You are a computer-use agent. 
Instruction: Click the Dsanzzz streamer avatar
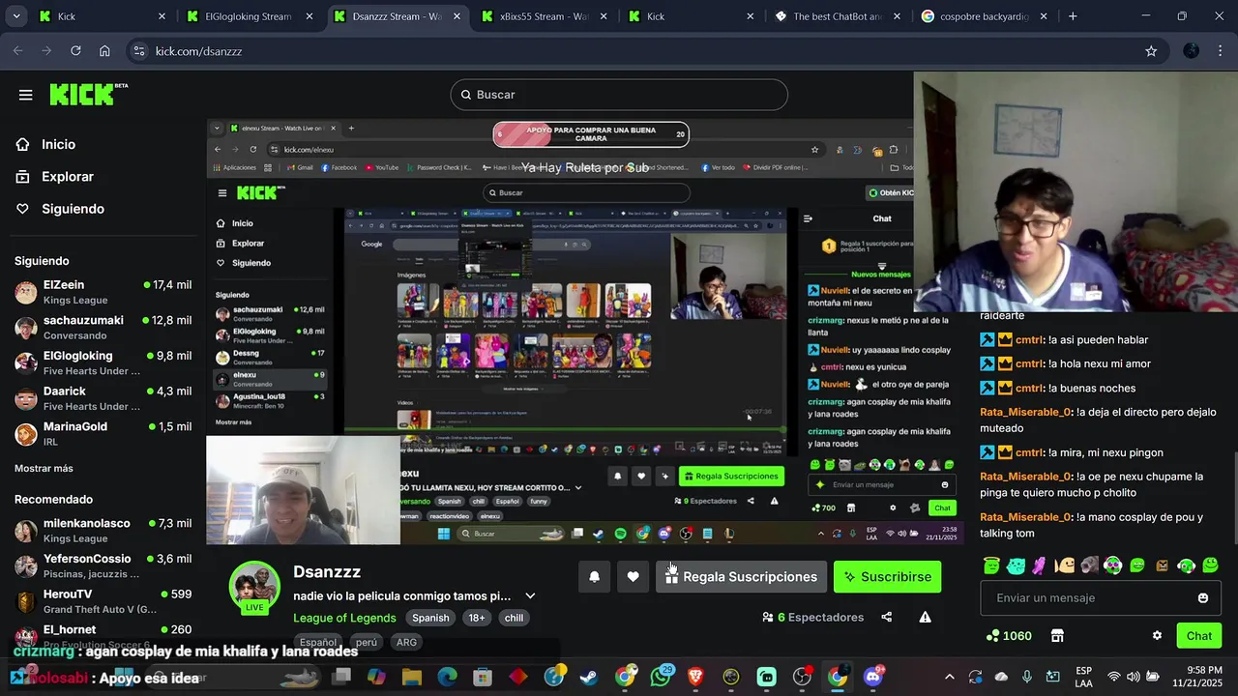254,588
